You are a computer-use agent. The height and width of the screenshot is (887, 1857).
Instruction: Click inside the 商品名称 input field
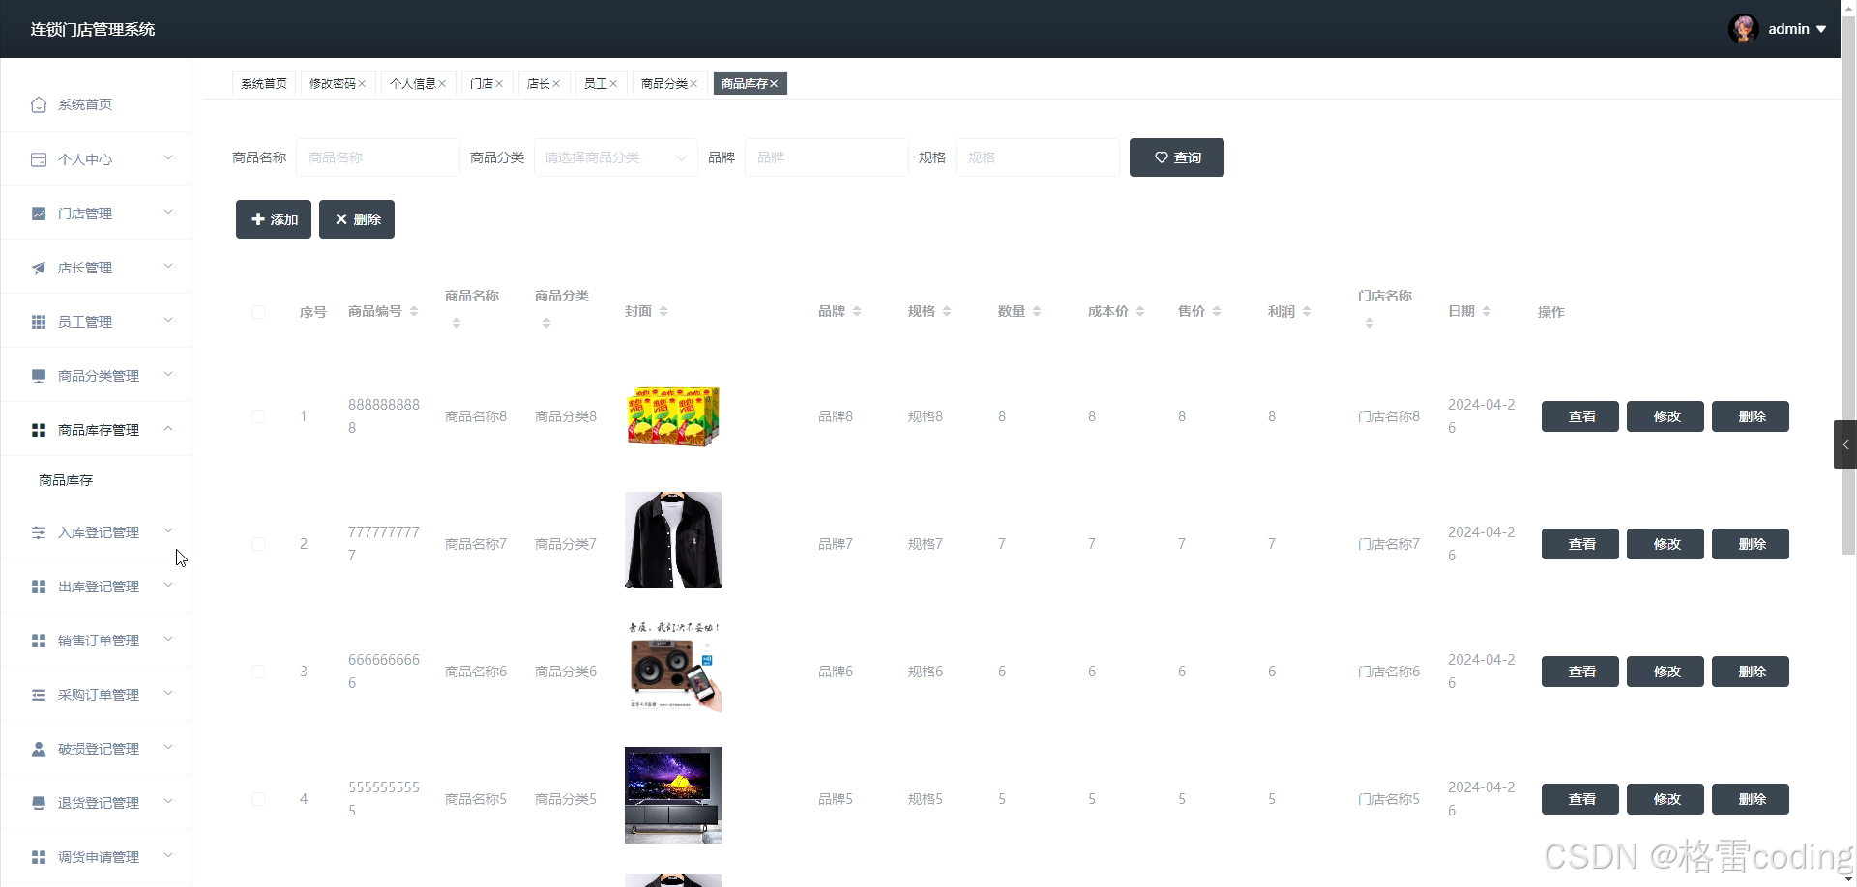pos(377,157)
